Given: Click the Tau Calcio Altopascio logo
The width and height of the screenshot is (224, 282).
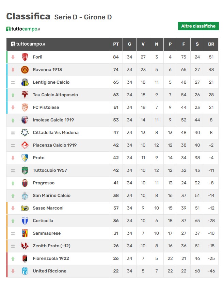Looking at the screenshot, I should (x=25, y=95).
